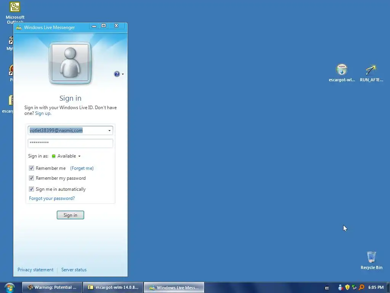Click the 6:05 PM system clock

pos(376,287)
